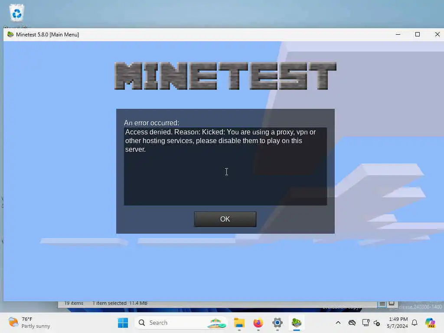Click the '19 items' status bar text

point(74,303)
